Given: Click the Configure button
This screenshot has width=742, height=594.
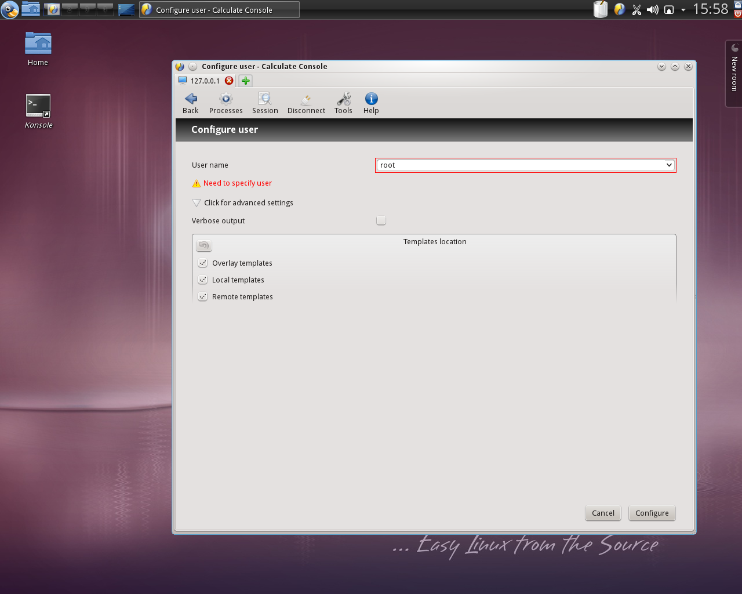Looking at the screenshot, I should point(652,513).
